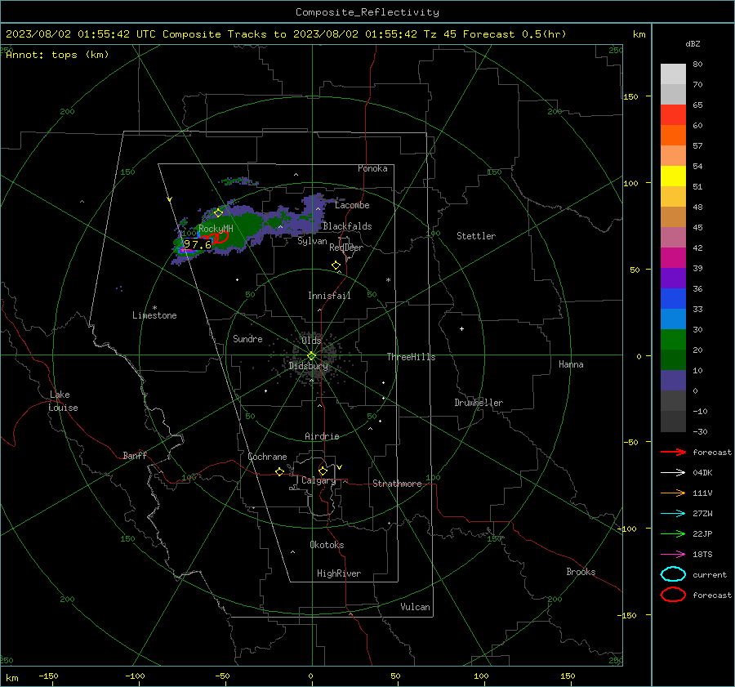Click the Olds city label
The width and height of the screenshot is (735, 687).
pyautogui.click(x=311, y=341)
